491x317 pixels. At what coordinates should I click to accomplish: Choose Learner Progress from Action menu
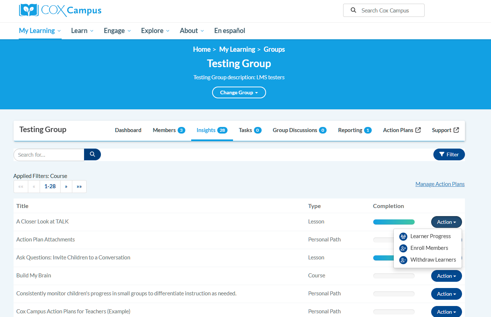coord(428,237)
